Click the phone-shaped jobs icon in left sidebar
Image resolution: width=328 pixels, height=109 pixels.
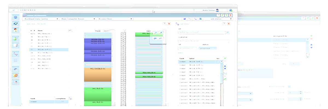tap(16, 54)
